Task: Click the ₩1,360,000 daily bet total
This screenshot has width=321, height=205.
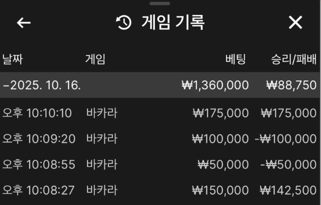Action: (x=215, y=85)
